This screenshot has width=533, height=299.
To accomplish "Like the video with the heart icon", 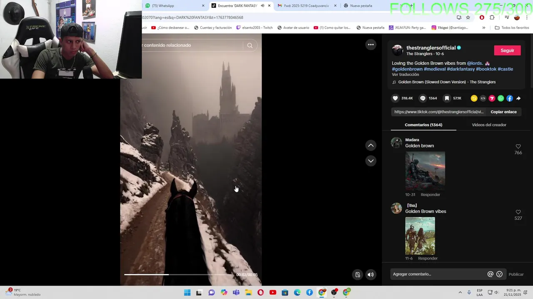I will point(395,98).
